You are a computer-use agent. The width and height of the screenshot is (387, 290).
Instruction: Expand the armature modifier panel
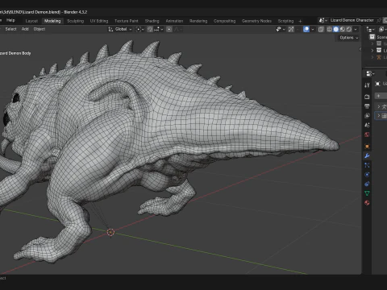pyautogui.click(x=379, y=106)
